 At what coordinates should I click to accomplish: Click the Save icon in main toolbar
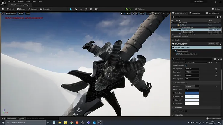(3, 9)
